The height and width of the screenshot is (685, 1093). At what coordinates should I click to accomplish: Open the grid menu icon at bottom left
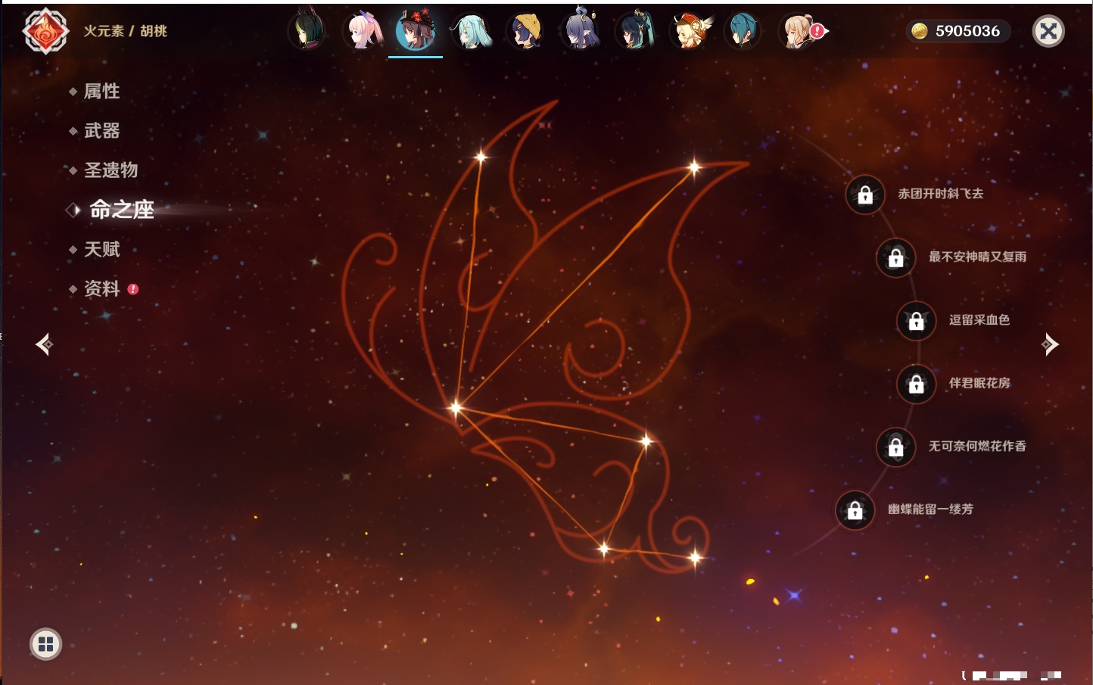[45, 644]
